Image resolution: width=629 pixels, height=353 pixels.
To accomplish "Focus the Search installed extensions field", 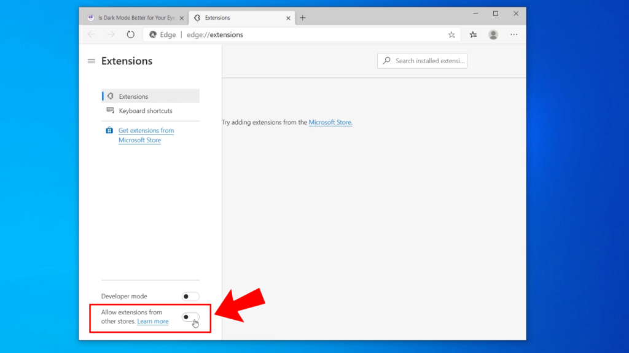I will 422,61.
